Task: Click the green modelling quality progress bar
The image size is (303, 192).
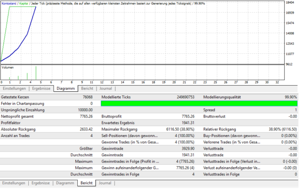Action: point(199,103)
